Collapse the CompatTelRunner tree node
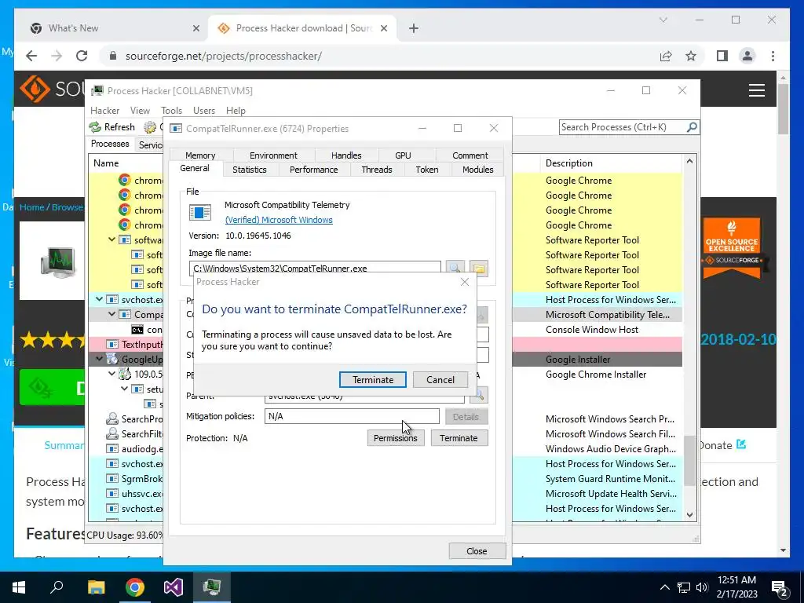 tap(111, 314)
